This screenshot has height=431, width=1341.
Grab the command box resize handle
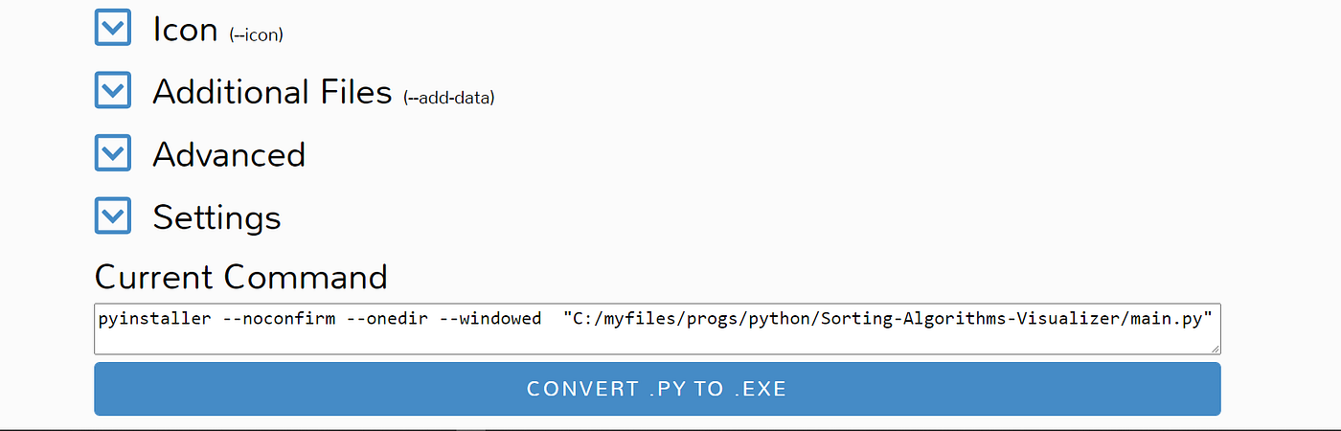pos(1215,349)
